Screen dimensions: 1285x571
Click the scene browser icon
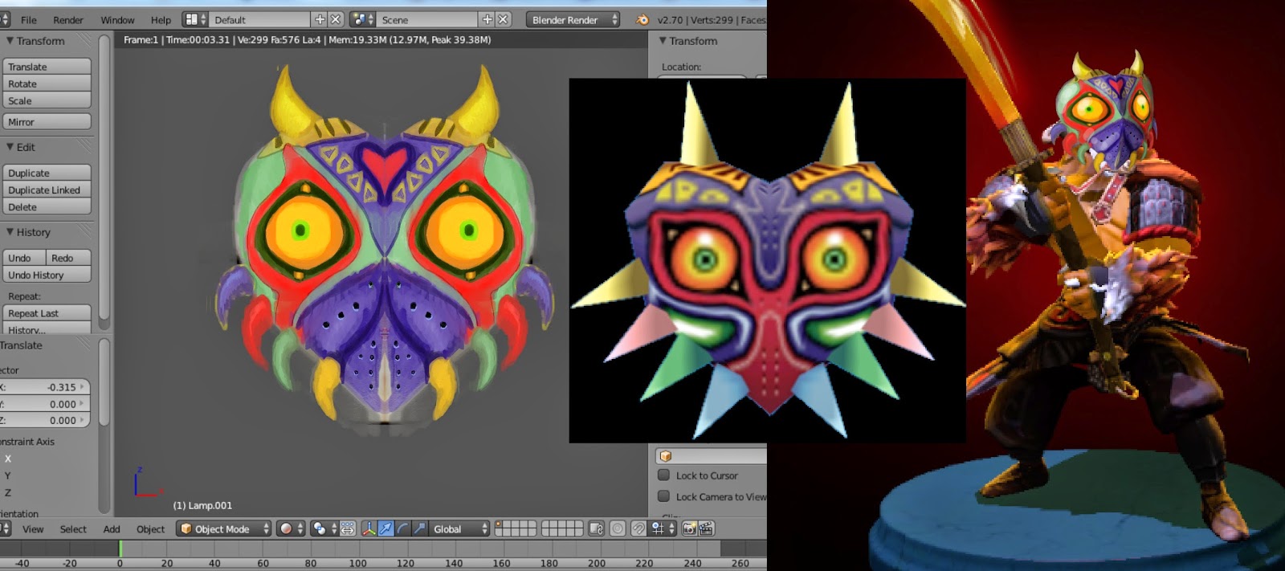click(x=362, y=19)
